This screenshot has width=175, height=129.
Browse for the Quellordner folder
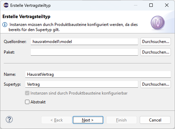point(155,42)
